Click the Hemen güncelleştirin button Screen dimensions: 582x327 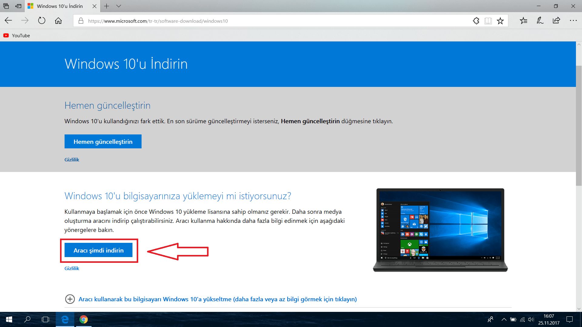tap(103, 141)
